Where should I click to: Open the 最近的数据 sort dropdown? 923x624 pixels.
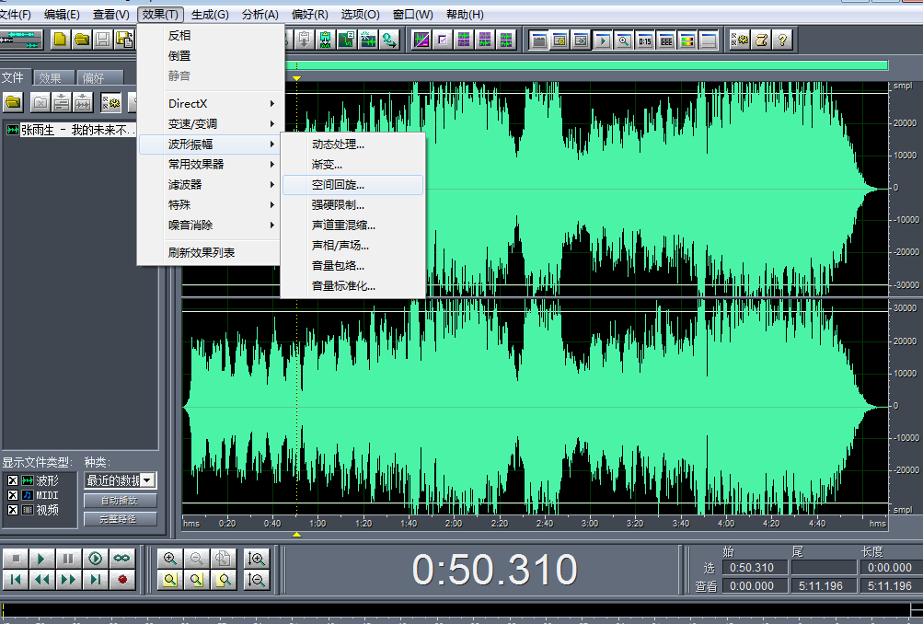tap(121, 480)
